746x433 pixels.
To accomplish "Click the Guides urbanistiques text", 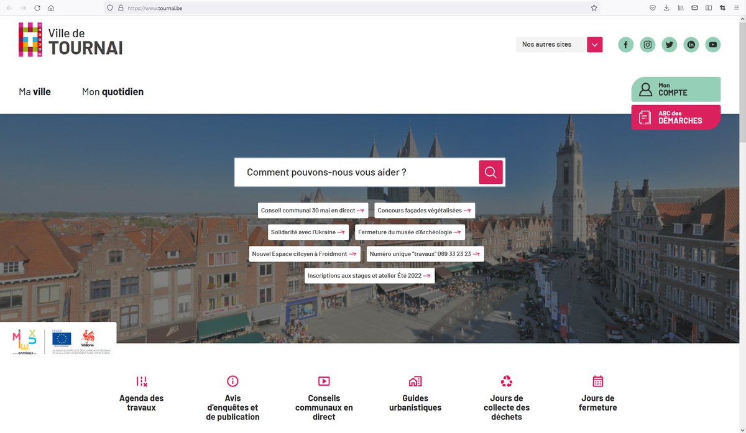I will pyautogui.click(x=415, y=403).
